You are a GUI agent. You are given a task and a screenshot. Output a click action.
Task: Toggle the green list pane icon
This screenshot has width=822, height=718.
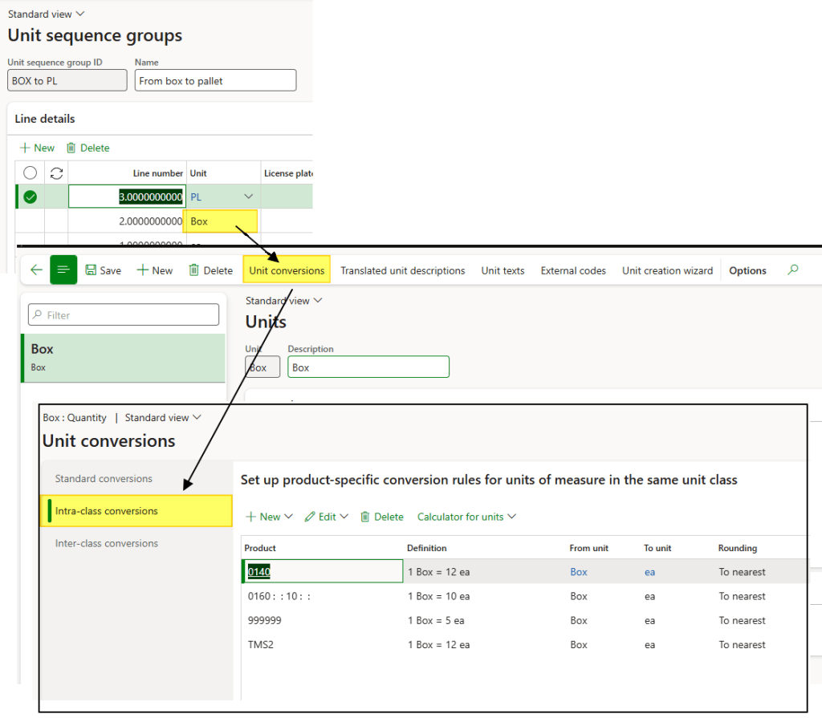point(63,270)
